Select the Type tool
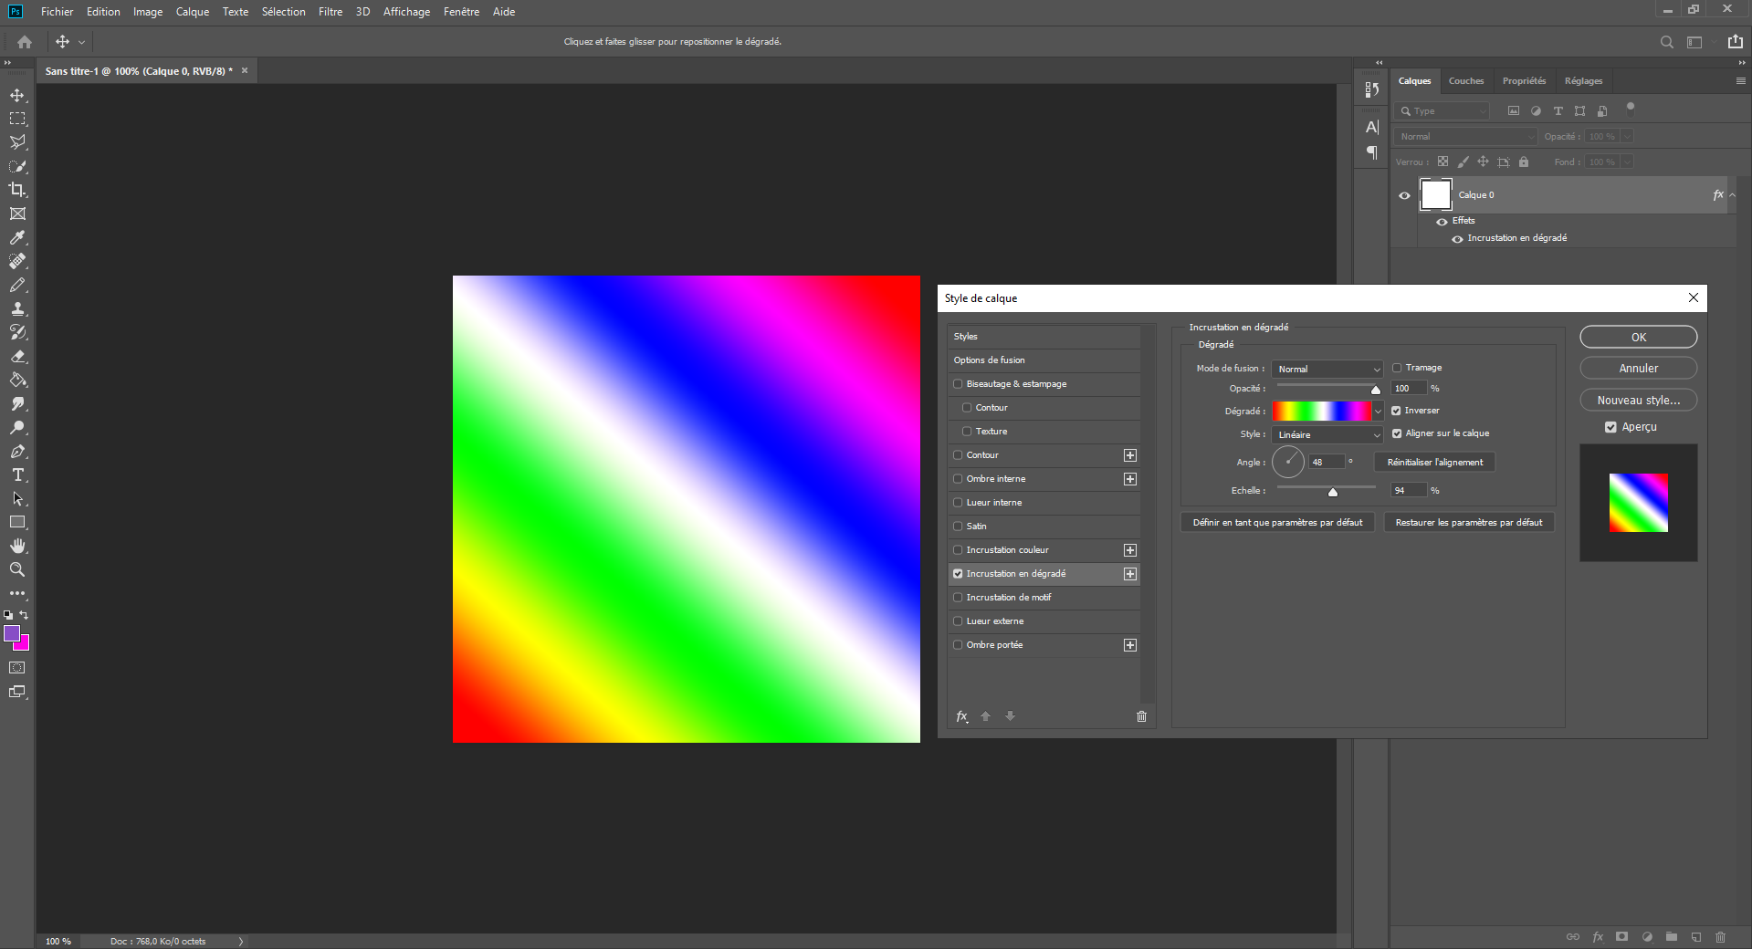1752x949 pixels. (17, 474)
